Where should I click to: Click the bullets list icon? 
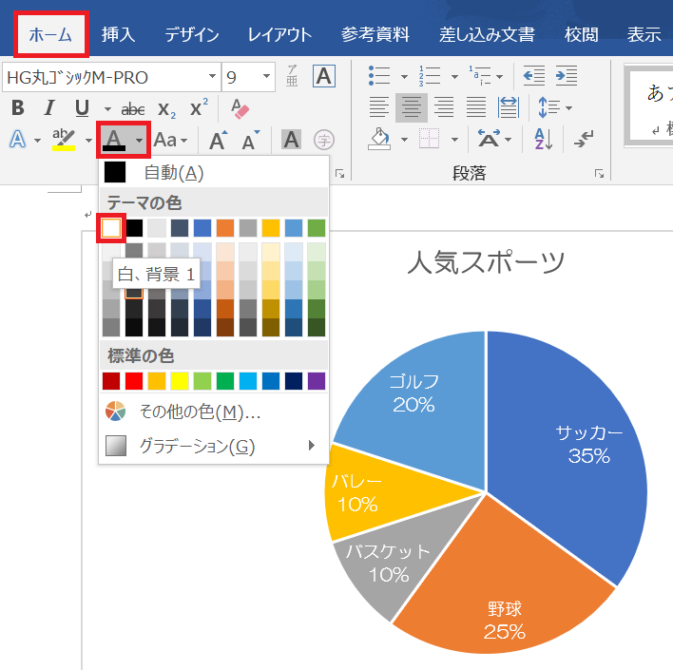click(x=379, y=76)
